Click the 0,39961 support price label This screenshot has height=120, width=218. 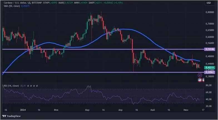(210, 72)
